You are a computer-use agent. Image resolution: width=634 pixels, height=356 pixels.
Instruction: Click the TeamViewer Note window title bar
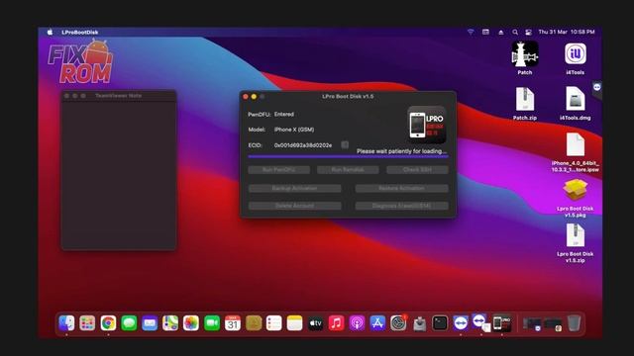click(x=119, y=96)
